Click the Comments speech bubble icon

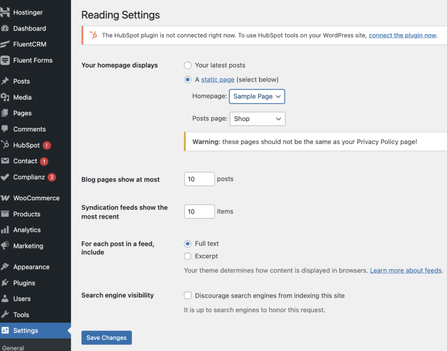(5, 129)
